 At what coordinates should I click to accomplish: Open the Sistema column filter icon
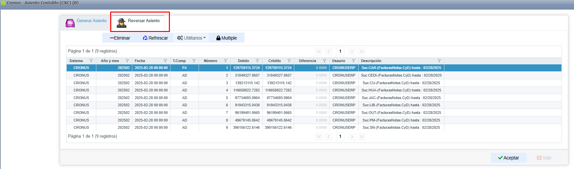coord(91,61)
